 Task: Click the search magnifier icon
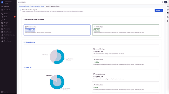[163, 2]
